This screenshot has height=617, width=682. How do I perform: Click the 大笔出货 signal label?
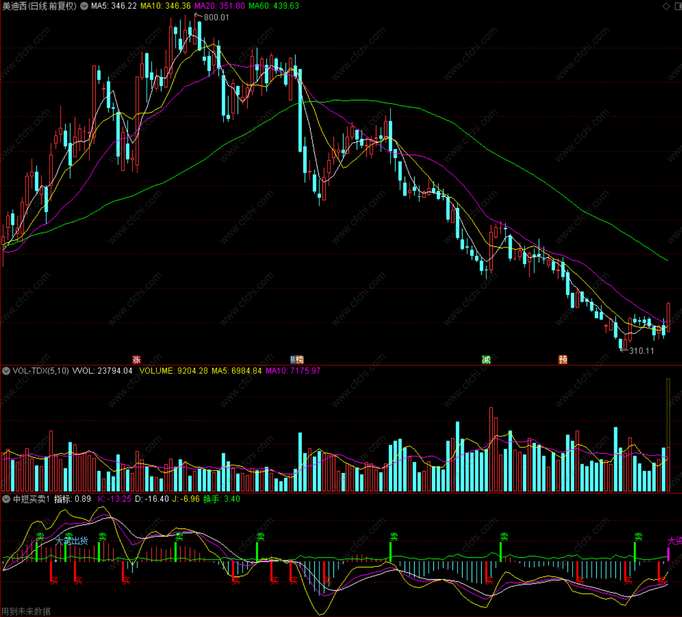coord(72,541)
